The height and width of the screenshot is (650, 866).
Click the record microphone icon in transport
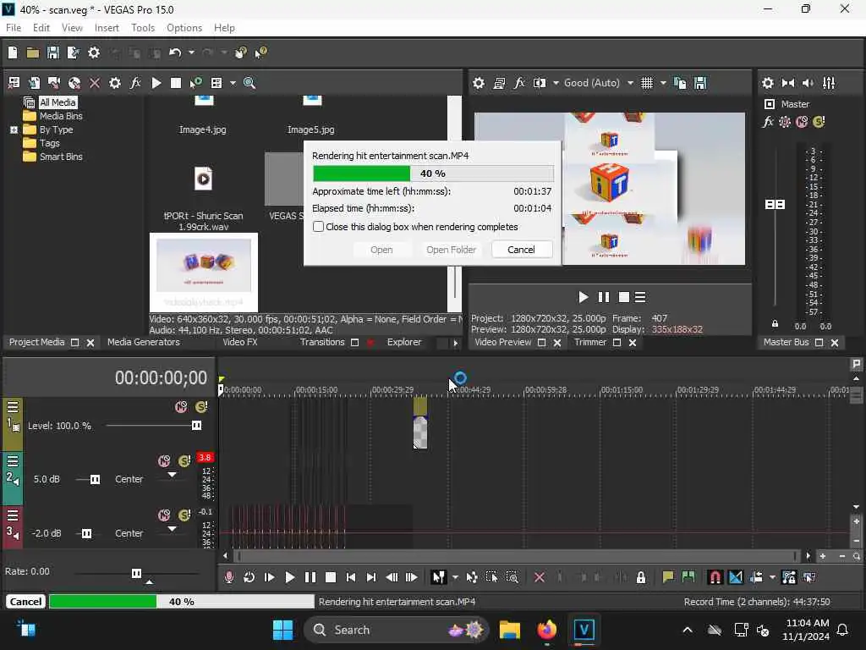[228, 577]
